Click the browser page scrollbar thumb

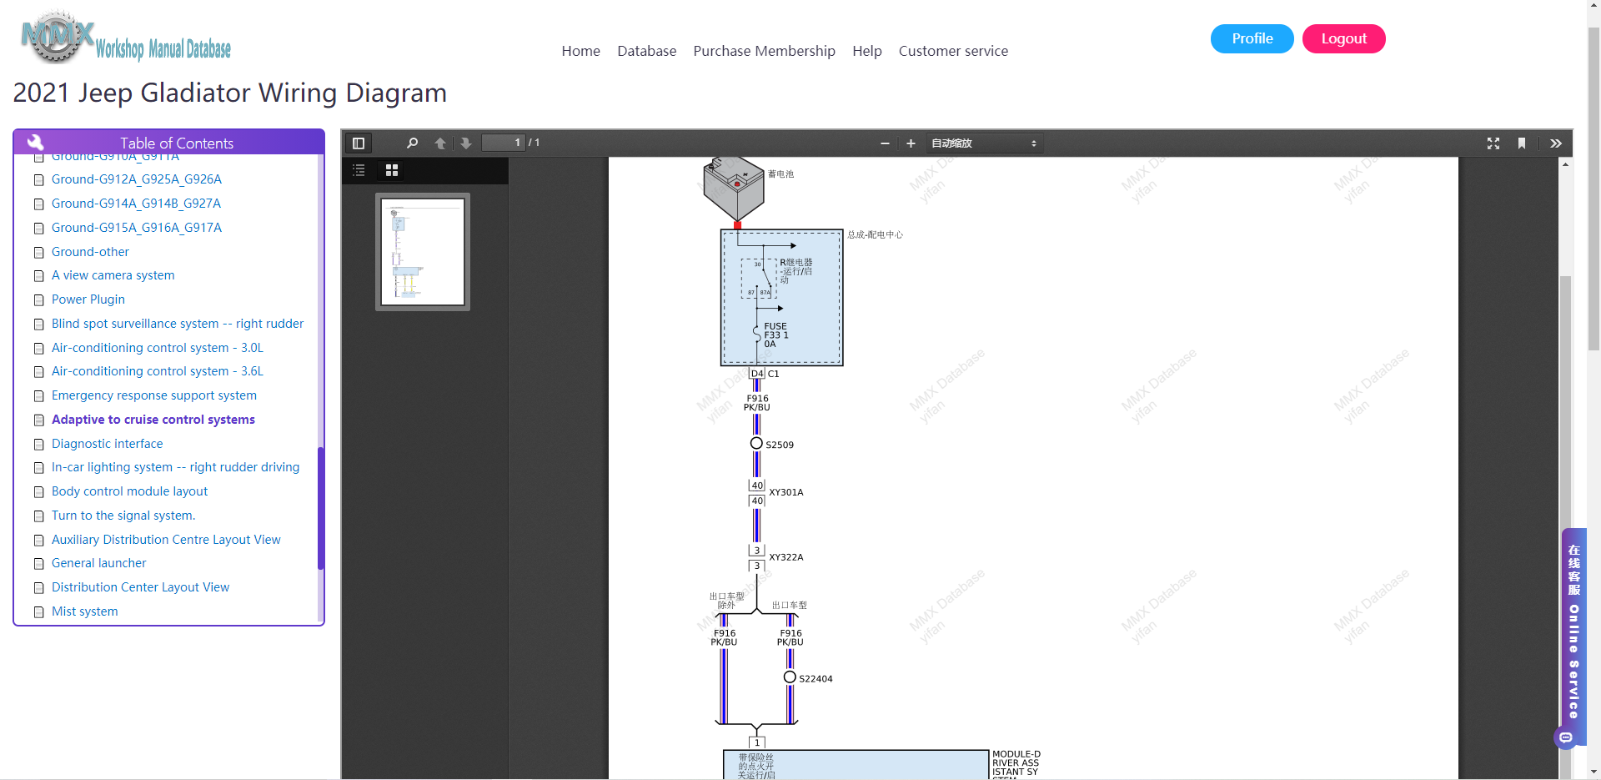[x=1593, y=188]
